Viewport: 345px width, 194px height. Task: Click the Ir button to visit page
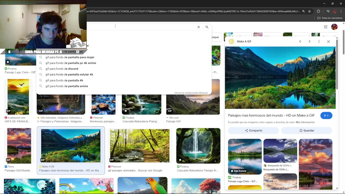[326, 115]
